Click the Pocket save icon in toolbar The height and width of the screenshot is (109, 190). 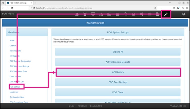[174, 8]
